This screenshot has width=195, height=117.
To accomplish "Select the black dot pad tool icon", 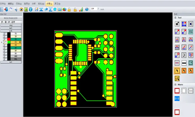I will (177, 24).
